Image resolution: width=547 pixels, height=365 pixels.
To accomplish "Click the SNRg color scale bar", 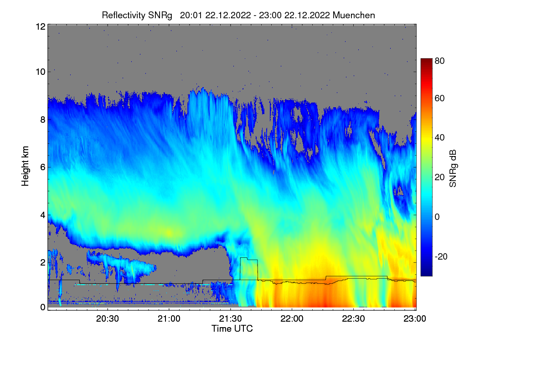I will click(x=426, y=167).
